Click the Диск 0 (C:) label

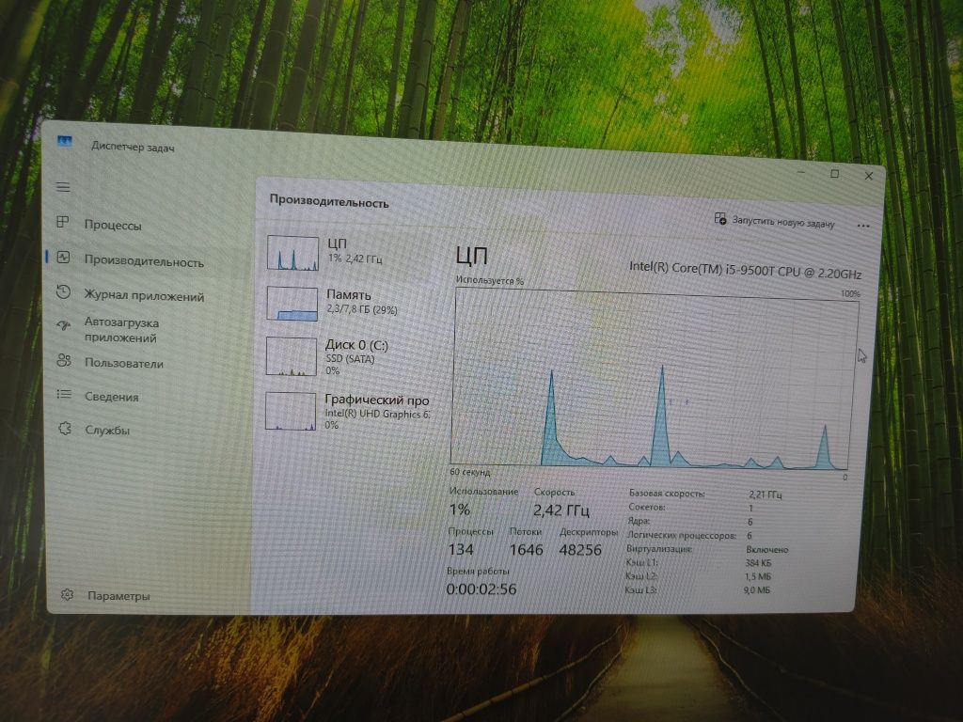356,345
